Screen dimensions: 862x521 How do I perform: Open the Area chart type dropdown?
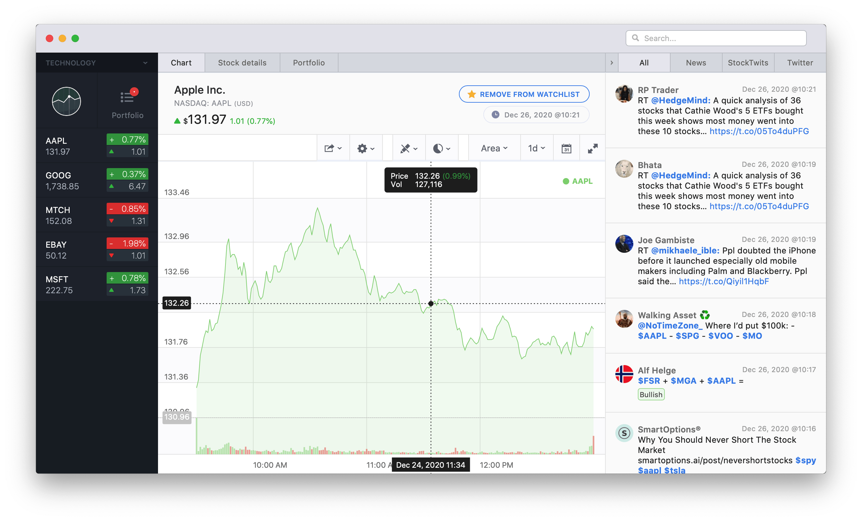click(494, 149)
